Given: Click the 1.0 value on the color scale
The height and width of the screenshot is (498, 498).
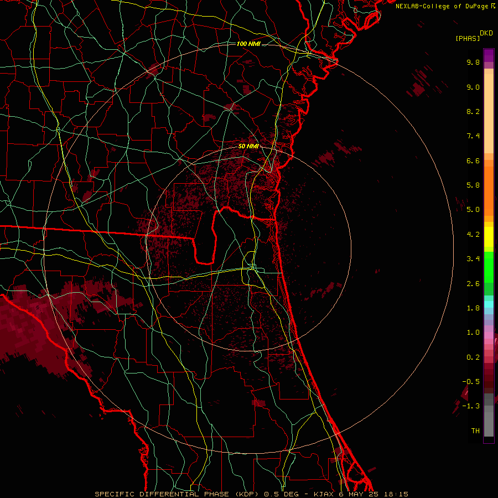Looking at the screenshot, I should (473, 333).
